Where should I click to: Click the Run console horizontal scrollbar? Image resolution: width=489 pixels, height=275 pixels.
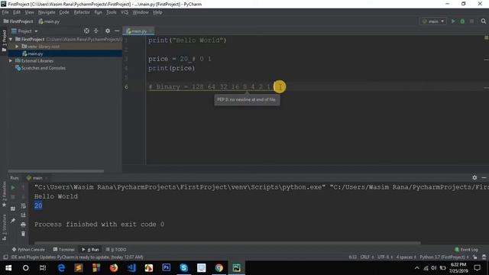[228, 243]
